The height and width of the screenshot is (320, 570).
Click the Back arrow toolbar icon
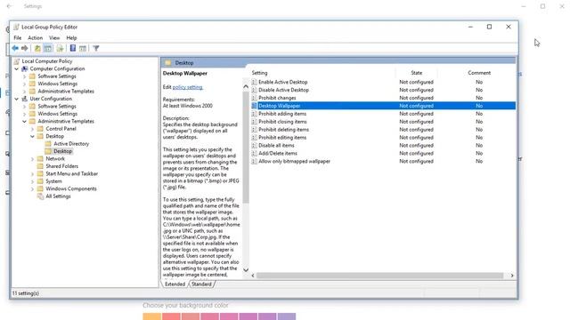click(x=15, y=48)
